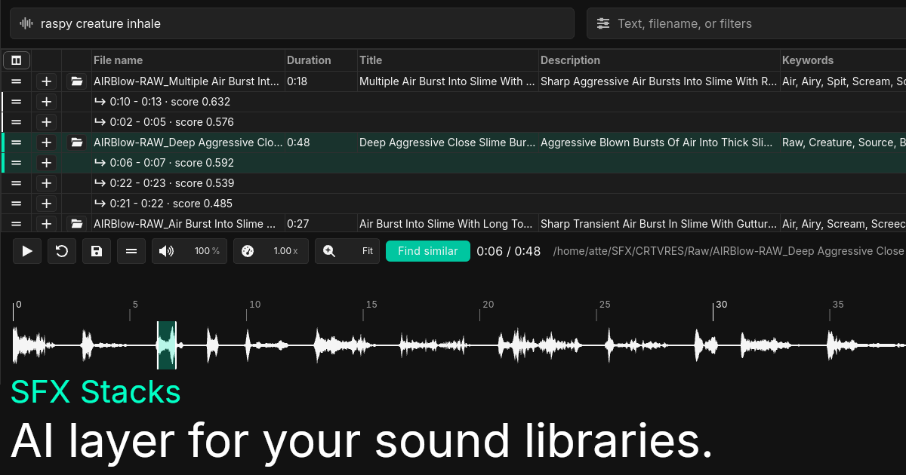Click the 0:27 duration cell
Viewport: 906px width, 475px height.
(297, 224)
